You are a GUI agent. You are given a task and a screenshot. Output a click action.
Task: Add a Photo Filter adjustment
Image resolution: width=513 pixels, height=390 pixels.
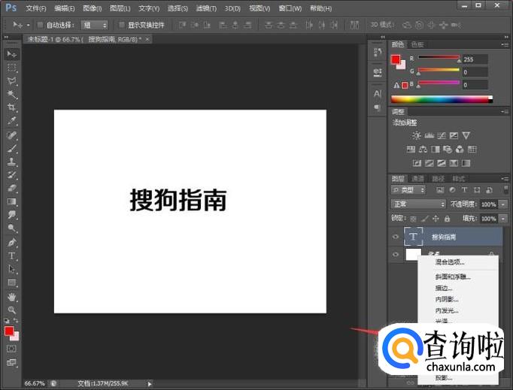pyautogui.click(x=448, y=150)
